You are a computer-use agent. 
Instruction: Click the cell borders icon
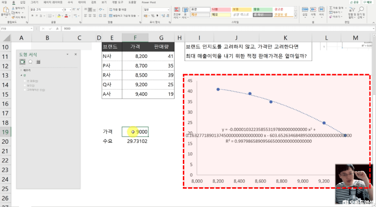point(50,16)
